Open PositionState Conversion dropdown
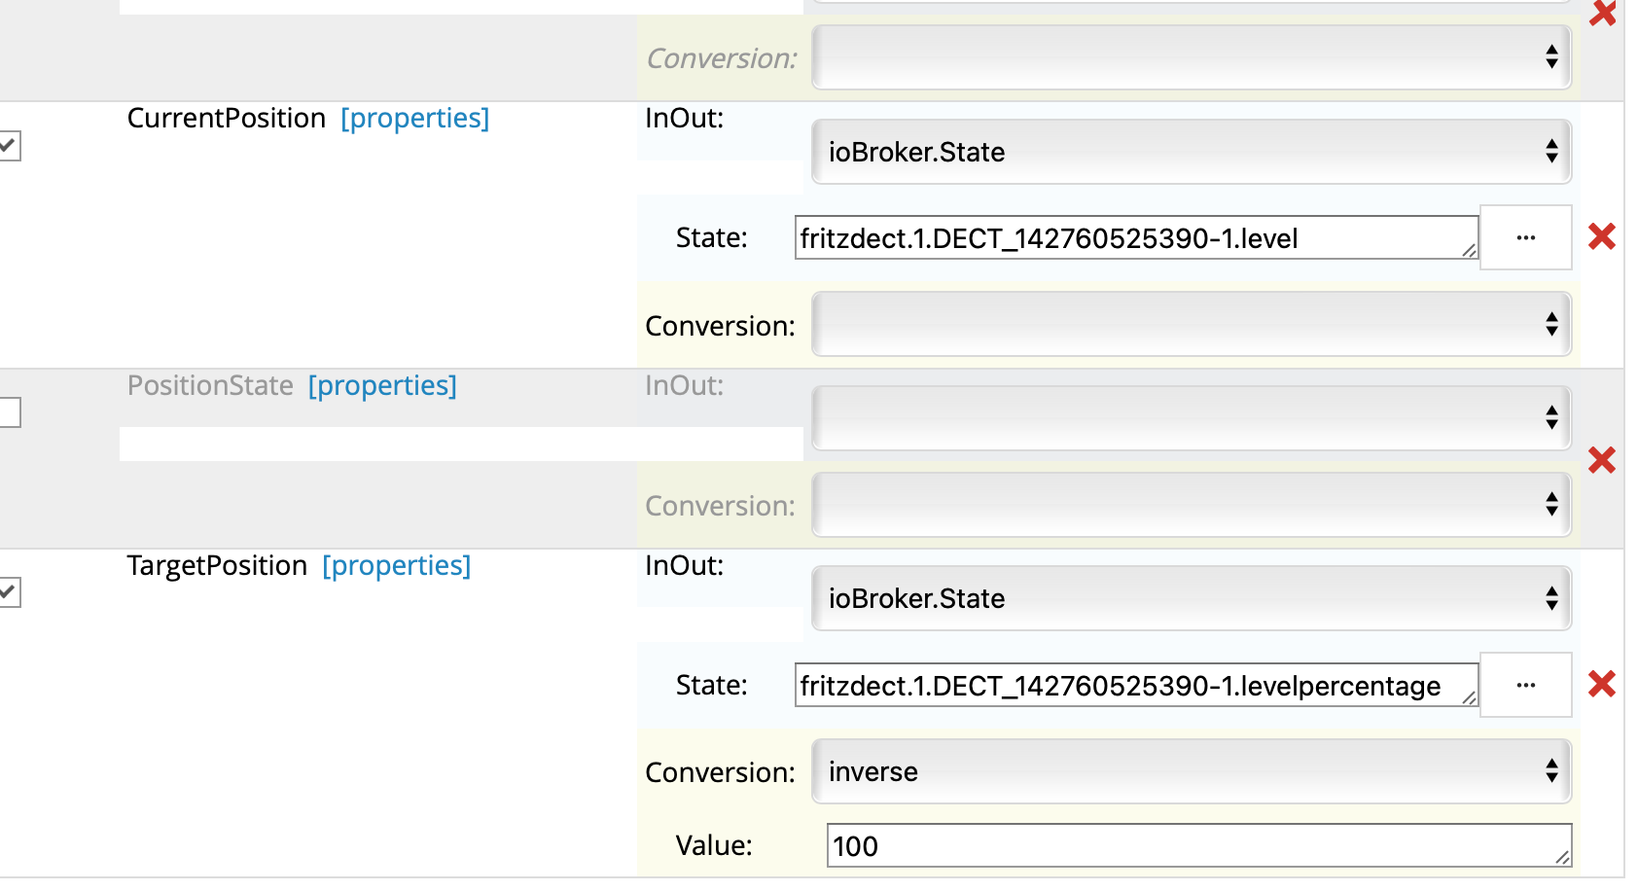 point(1191,505)
